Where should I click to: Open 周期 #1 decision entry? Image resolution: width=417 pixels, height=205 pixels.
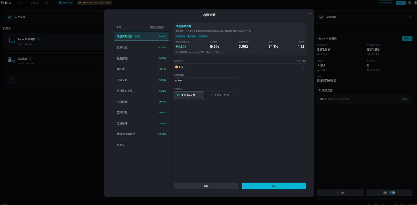[365, 99]
